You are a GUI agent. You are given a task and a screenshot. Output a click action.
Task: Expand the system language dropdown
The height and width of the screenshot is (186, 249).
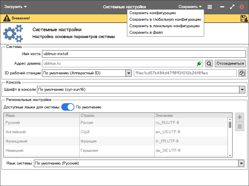(241, 163)
